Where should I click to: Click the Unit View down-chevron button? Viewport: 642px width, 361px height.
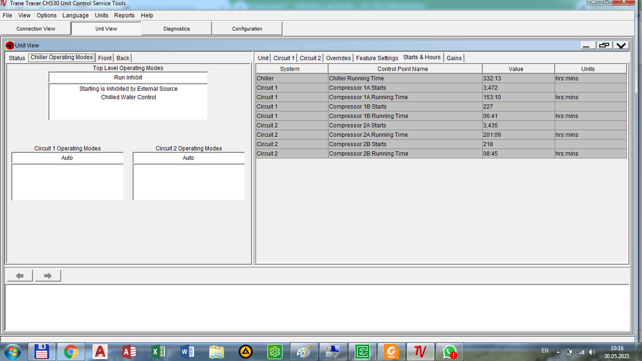621,45
